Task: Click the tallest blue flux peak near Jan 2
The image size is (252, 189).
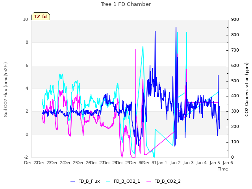Action: click(x=176, y=28)
